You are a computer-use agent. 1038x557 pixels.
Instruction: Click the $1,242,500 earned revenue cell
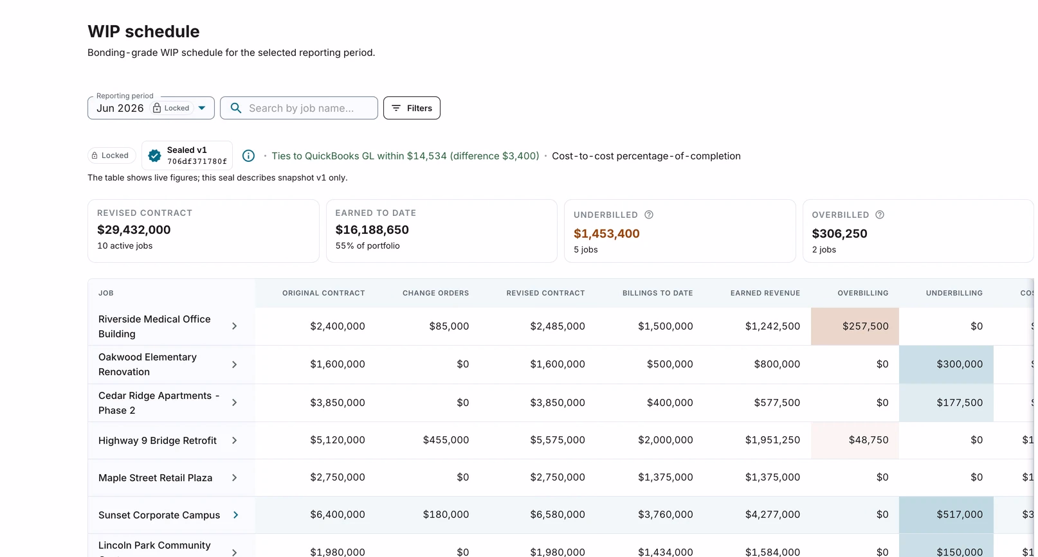click(x=772, y=326)
